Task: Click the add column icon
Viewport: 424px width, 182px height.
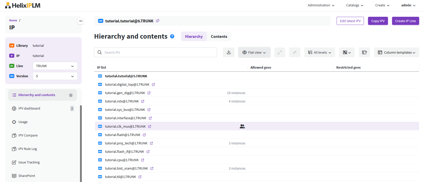Action: [364, 52]
